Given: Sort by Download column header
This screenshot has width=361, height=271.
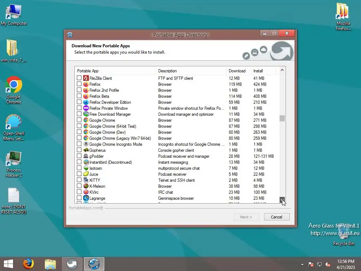Looking at the screenshot, I should [239, 71].
